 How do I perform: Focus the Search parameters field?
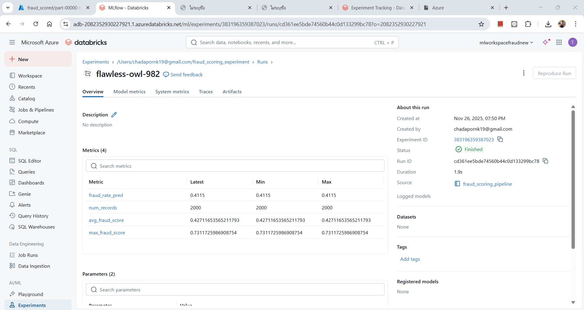(x=235, y=290)
